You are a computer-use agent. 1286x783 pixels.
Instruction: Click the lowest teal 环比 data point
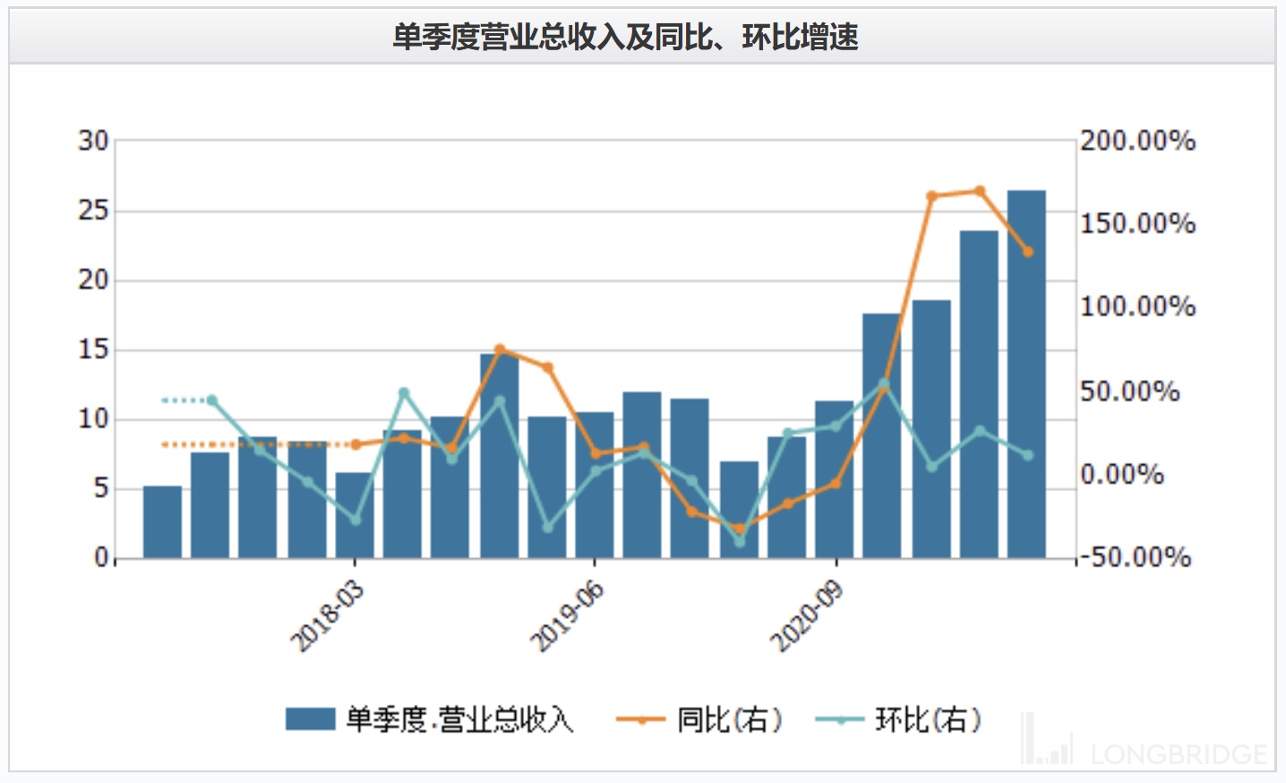[740, 542]
